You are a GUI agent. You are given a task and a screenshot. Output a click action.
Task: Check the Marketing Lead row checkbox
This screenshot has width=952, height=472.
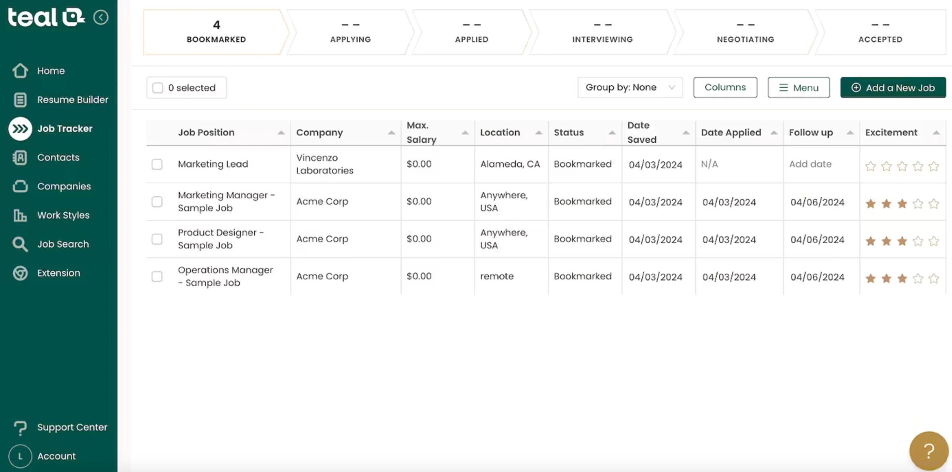(x=157, y=164)
